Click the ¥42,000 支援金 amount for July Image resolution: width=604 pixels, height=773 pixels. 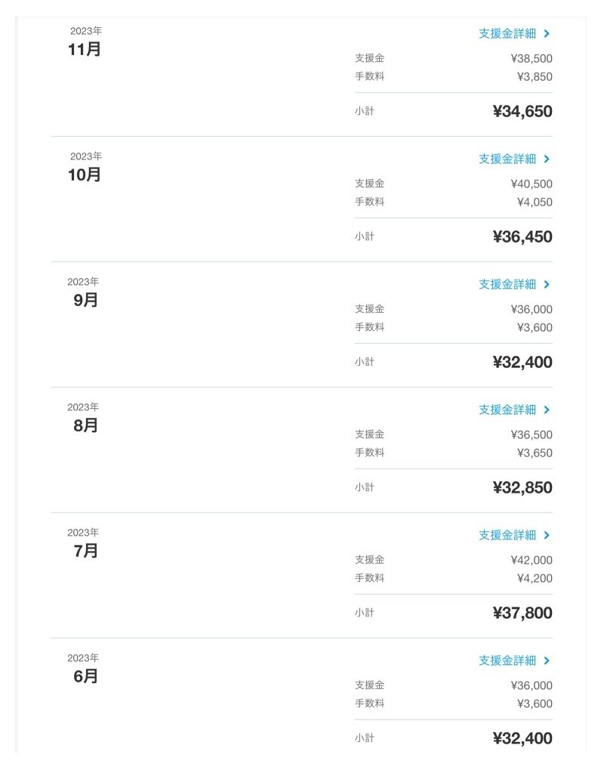pyautogui.click(x=532, y=560)
